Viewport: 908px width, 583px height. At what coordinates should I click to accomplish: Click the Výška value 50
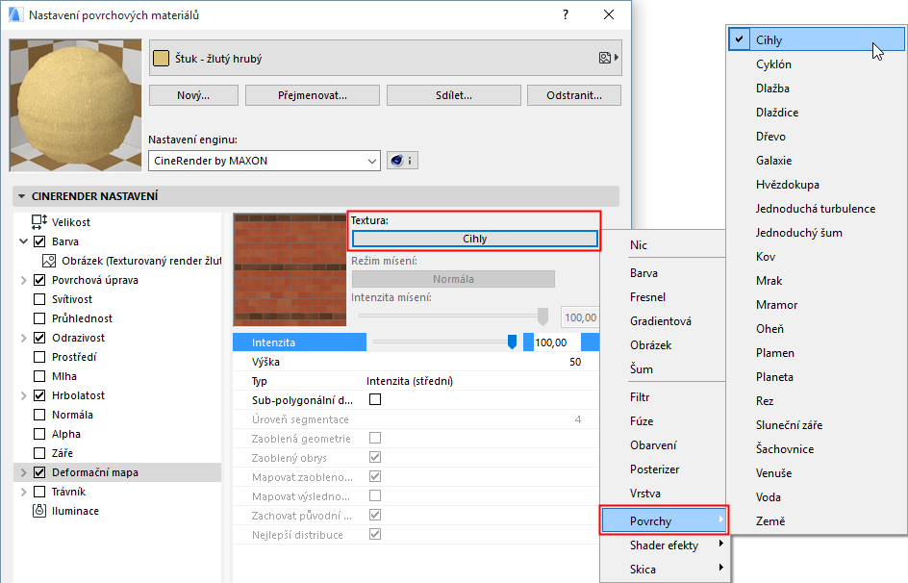(575, 362)
